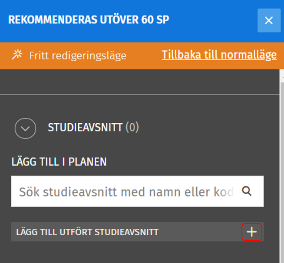
Task: Select the 'Fritt redigeringsläge' label text
Action: coord(78,56)
